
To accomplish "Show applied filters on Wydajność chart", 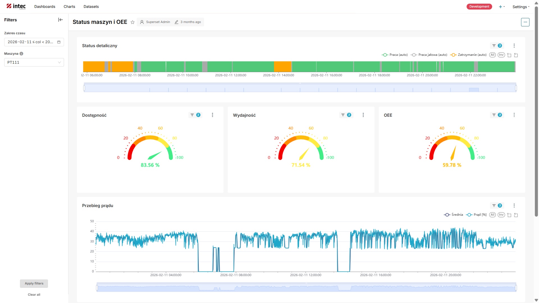I will click(x=346, y=115).
